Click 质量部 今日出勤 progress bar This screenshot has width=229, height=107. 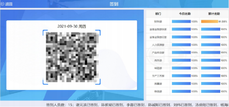tap(181, 83)
